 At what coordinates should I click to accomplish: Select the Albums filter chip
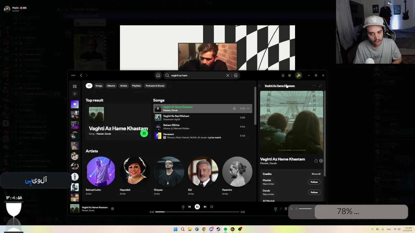click(111, 86)
